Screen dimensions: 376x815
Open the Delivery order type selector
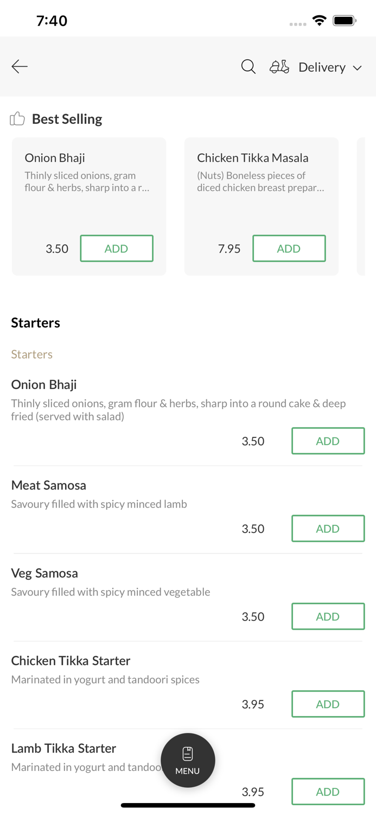(x=322, y=67)
